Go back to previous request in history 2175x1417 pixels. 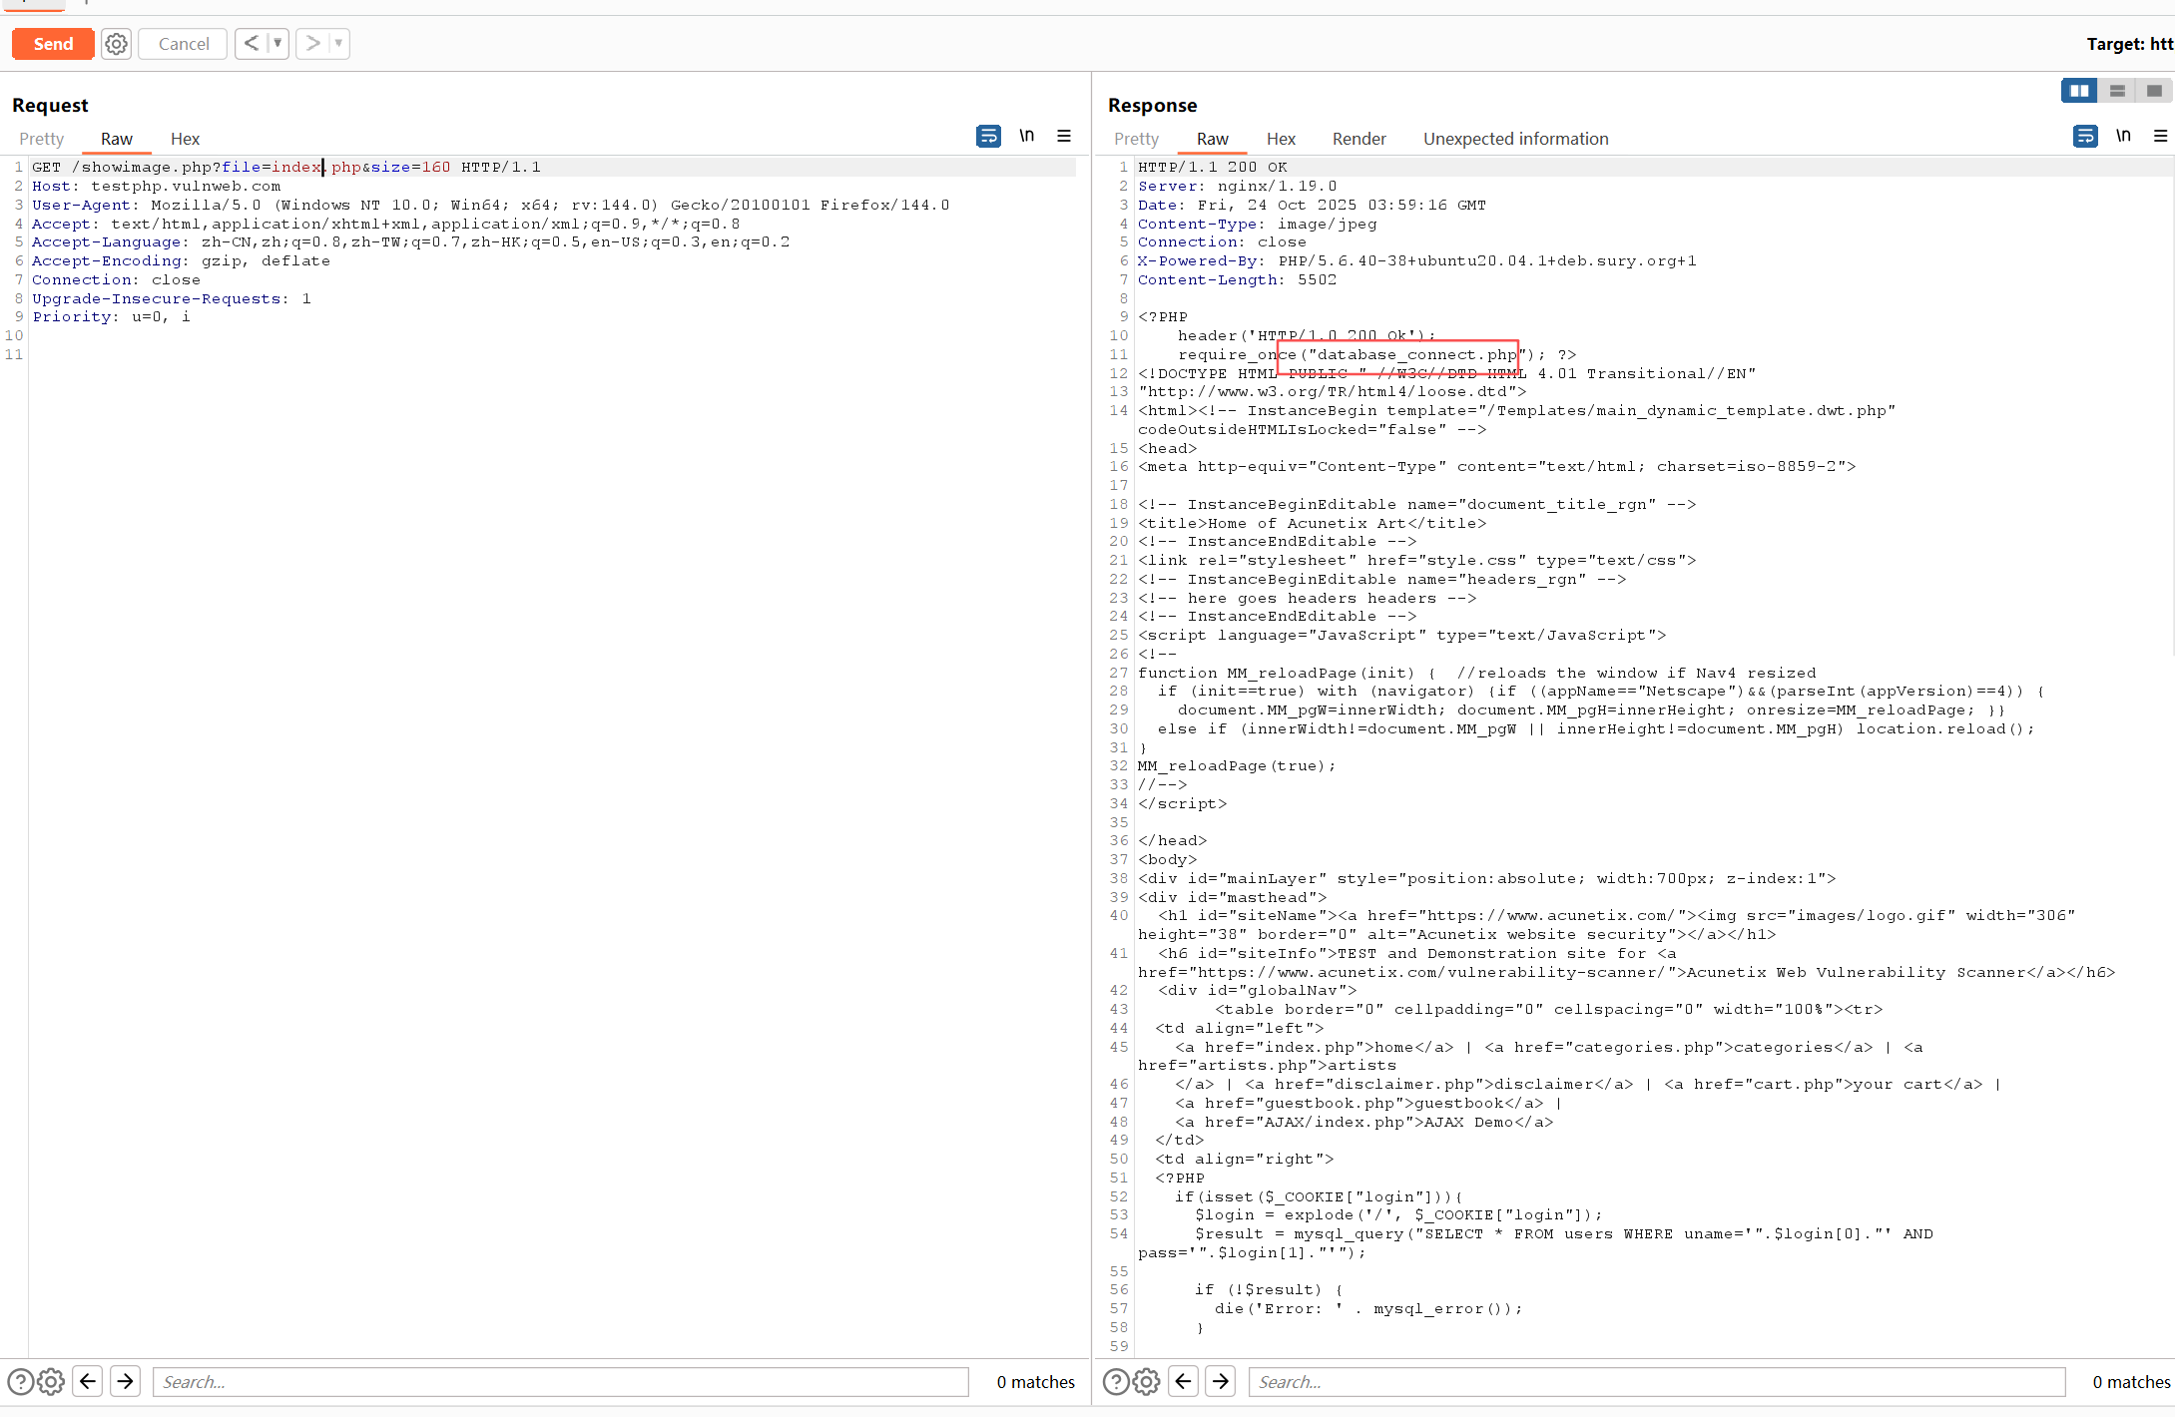click(x=252, y=44)
